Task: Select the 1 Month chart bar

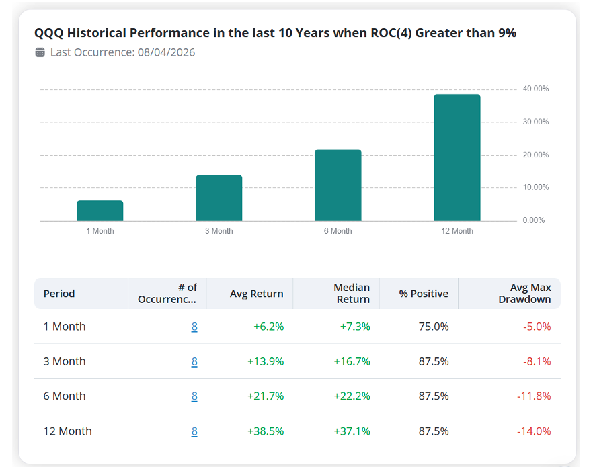Action: pyautogui.click(x=100, y=211)
